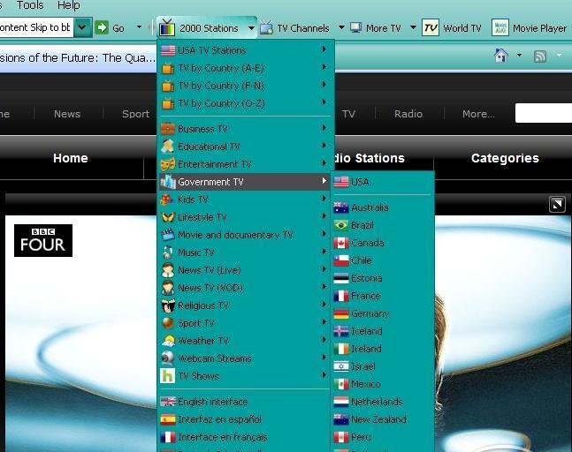
Task: Choose Netherlands in Government TV list
Action: 383,402
